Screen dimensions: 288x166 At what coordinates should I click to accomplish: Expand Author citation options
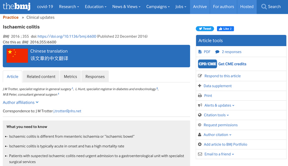tap(217, 135)
